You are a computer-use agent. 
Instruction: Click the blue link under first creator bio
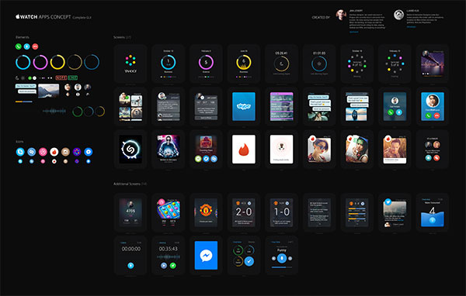click(353, 32)
